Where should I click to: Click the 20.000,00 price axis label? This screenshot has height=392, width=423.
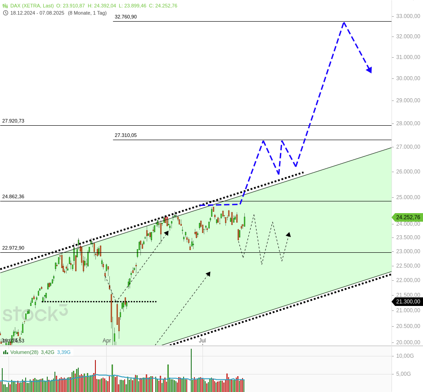pos(408,342)
